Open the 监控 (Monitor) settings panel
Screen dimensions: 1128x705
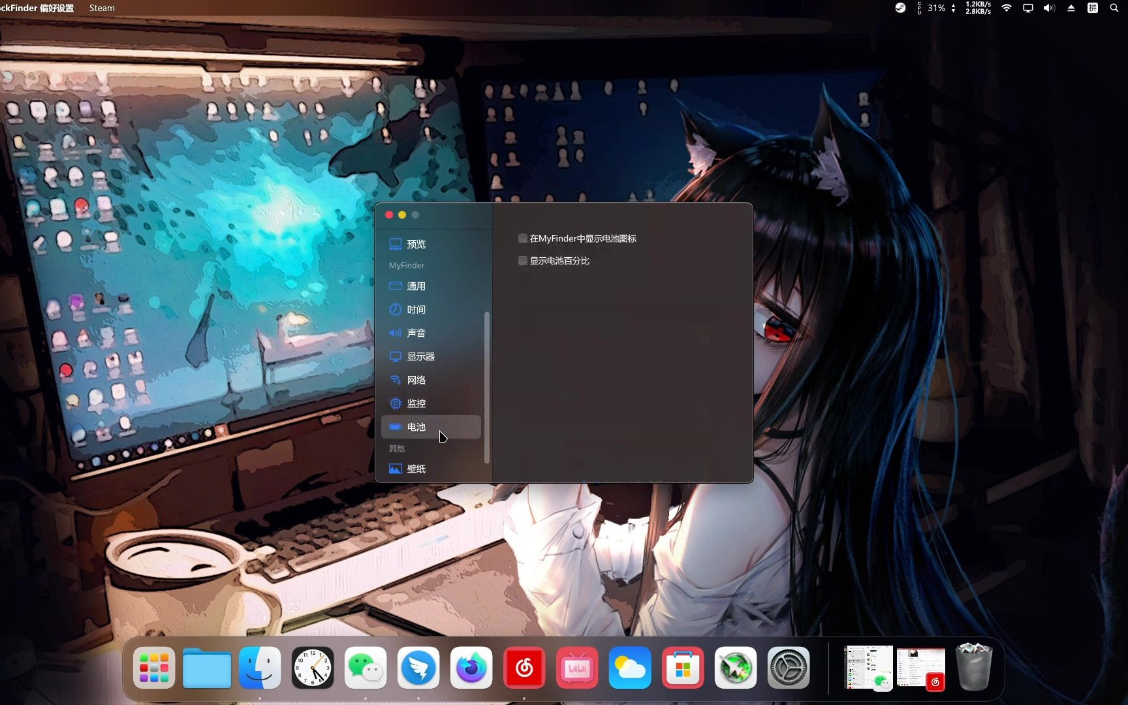tap(416, 403)
